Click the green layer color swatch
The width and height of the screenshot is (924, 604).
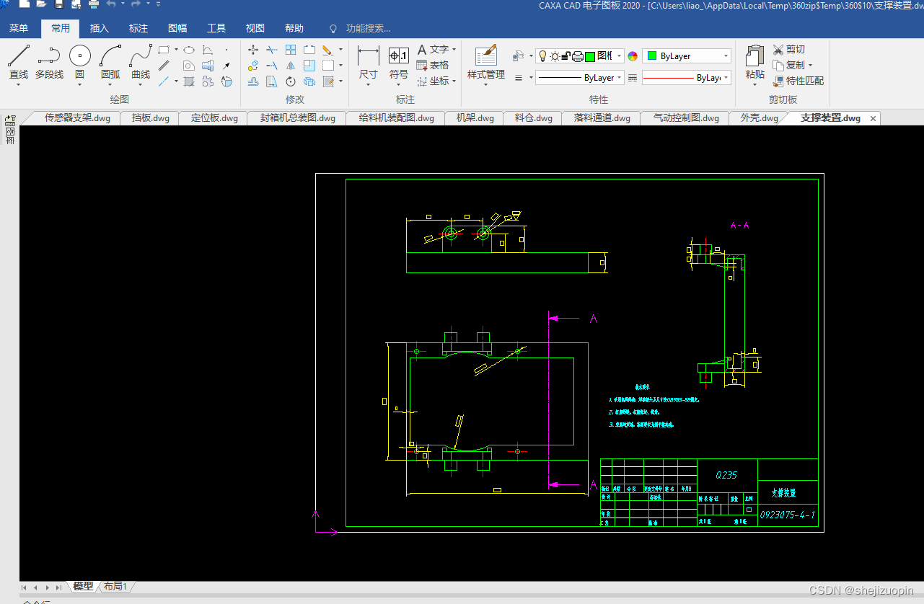(589, 56)
